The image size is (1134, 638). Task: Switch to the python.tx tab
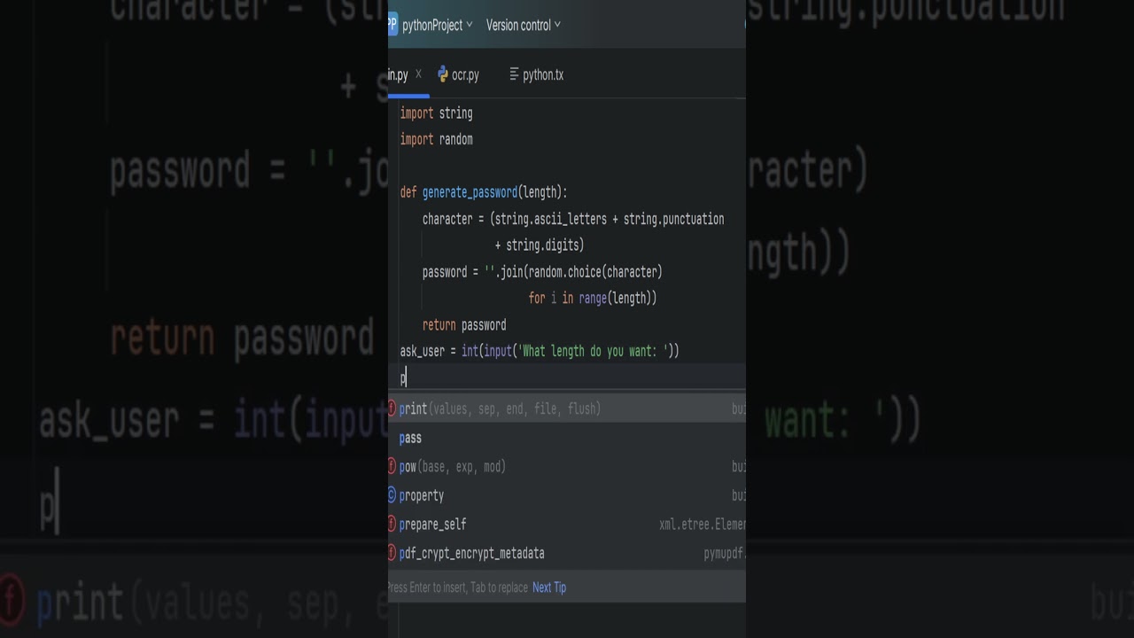[537, 75]
